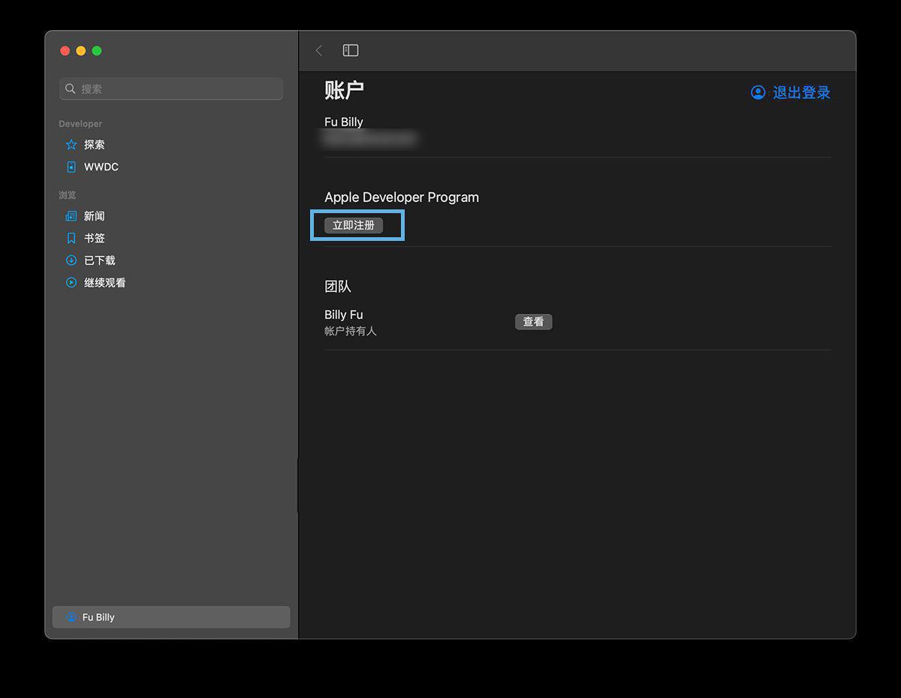Click the 新闻 newspaper icon

point(71,215)
